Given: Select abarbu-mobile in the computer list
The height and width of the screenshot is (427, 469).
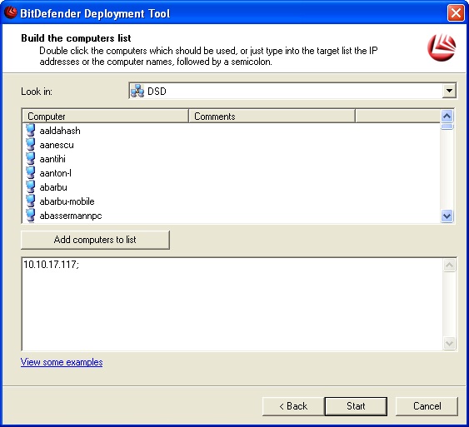Looking at the screenshot, I should coord(67,201).
